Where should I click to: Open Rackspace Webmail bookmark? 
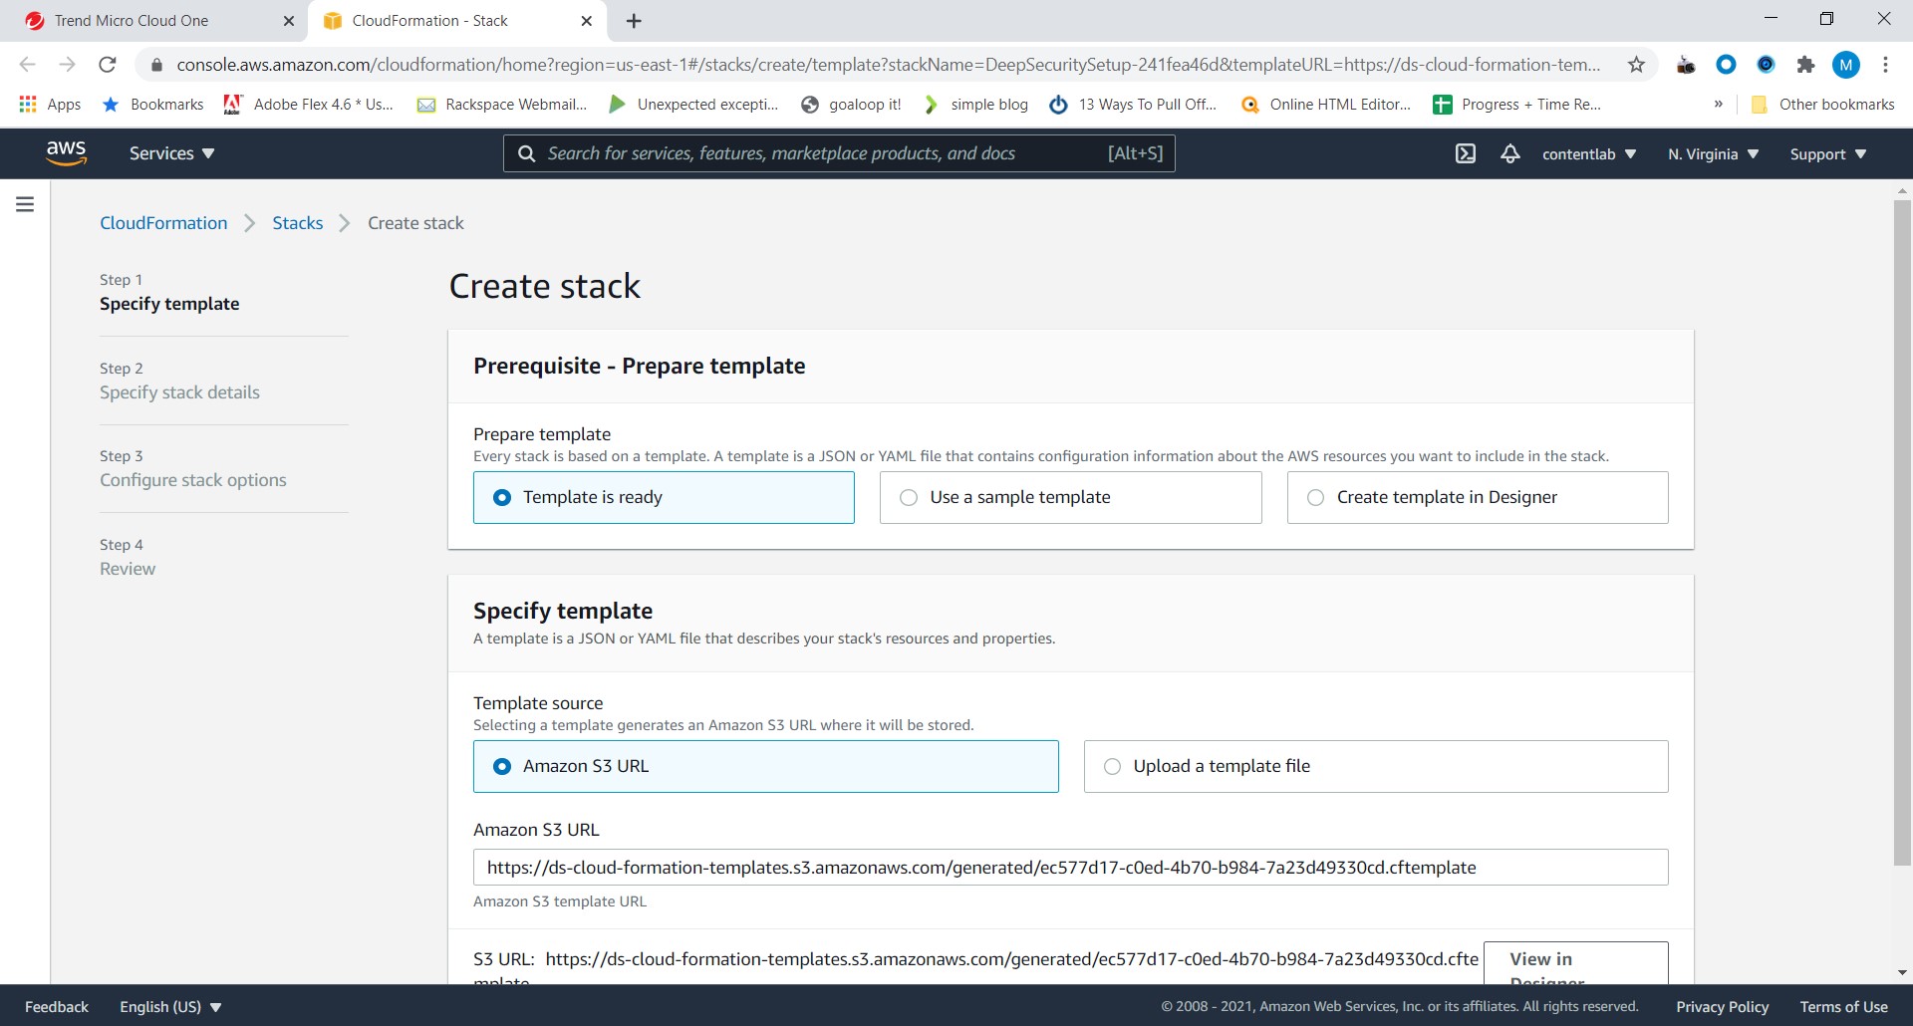pyautogui.click(x=502, y=105)
